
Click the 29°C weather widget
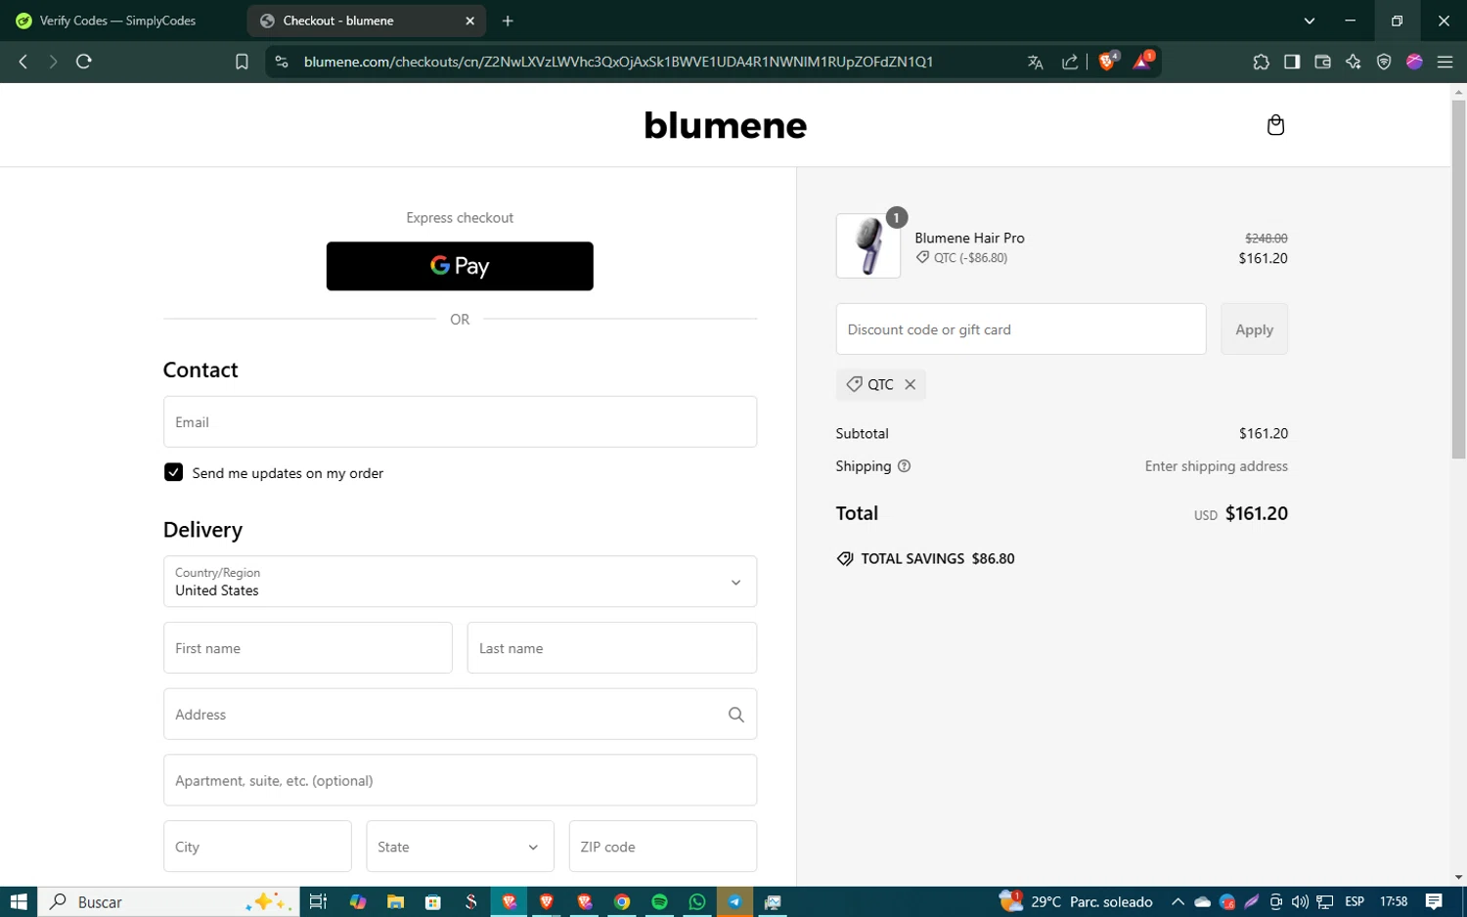click(1076, 901)
